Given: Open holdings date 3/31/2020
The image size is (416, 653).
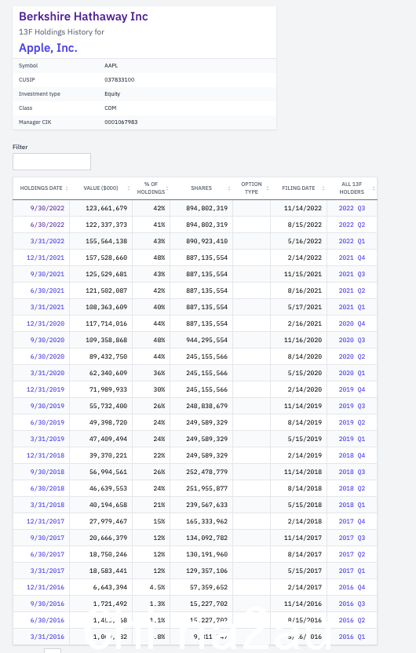Looking at the screenshot, I should coord(47,373).
